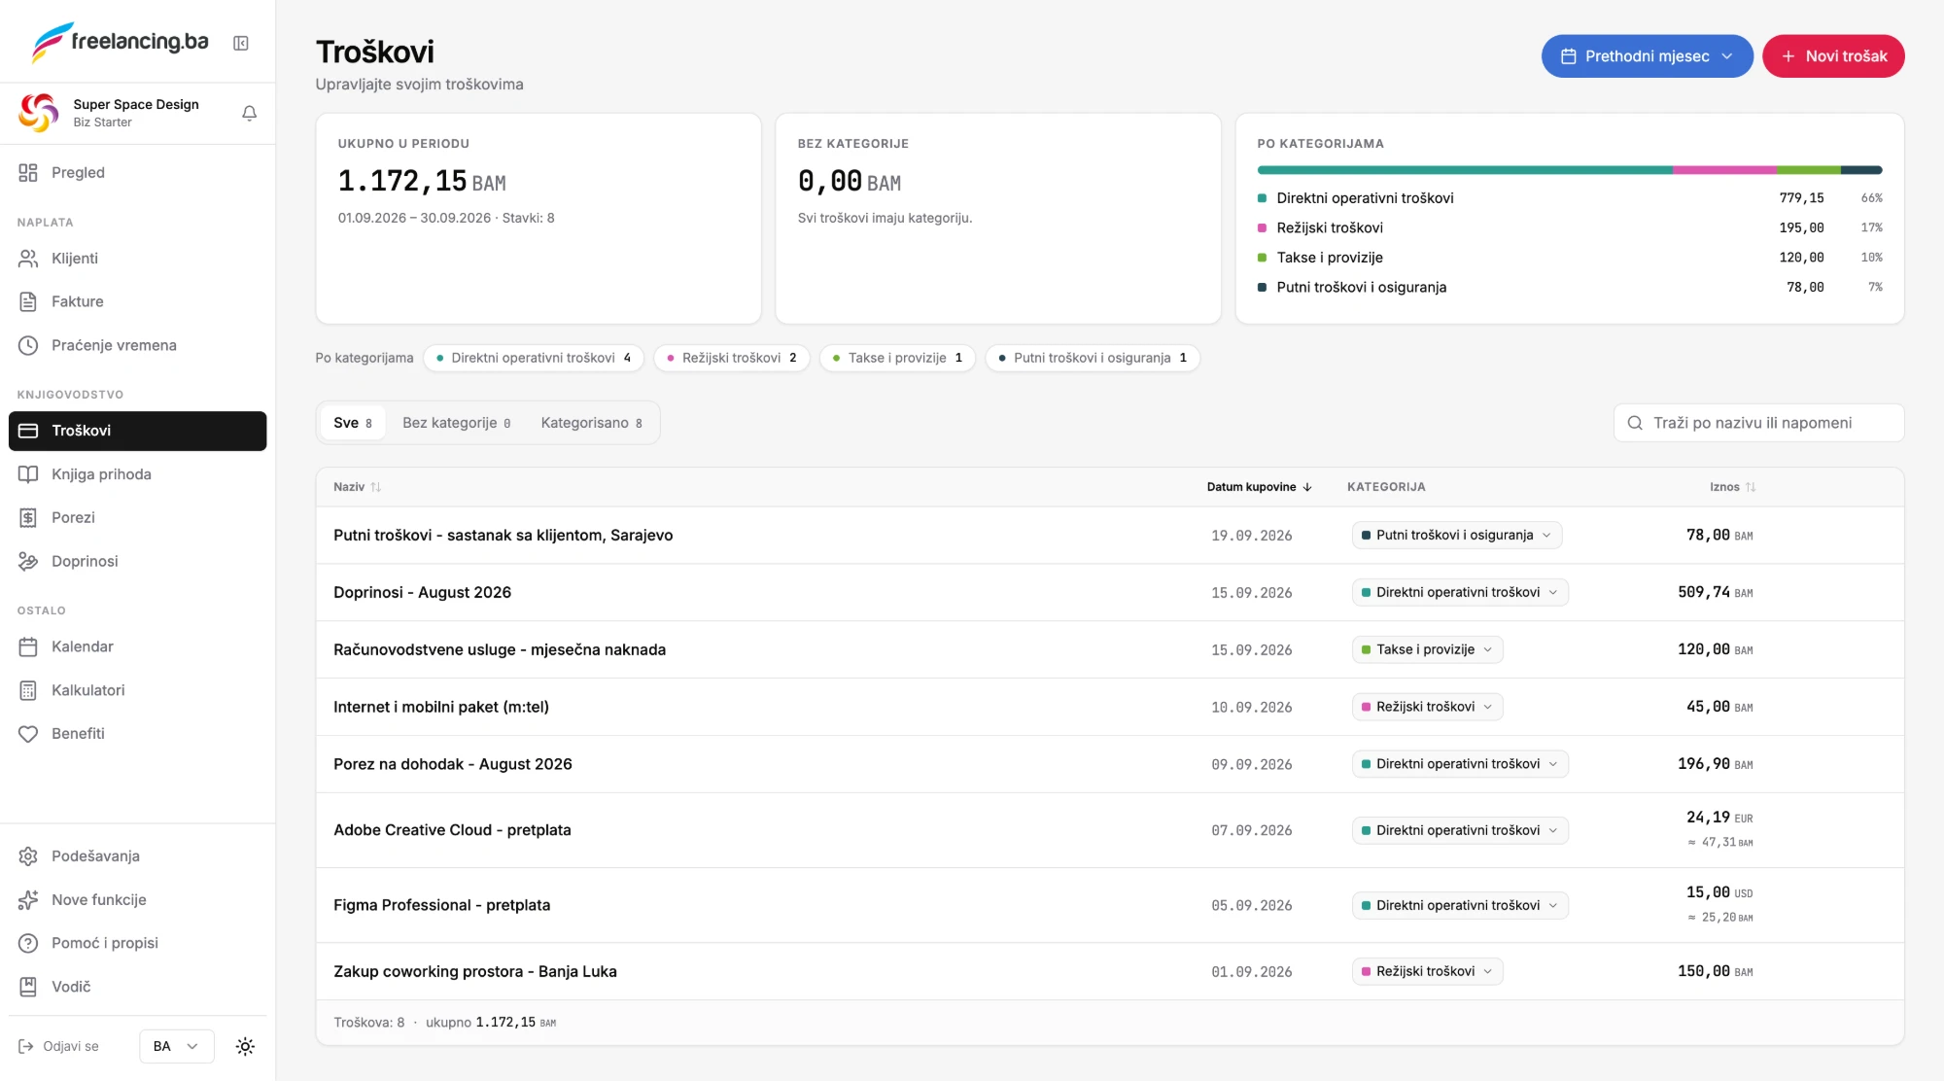The image size is (1944, 1081).
Task: Click Odjavi se to log out
Action: 59,1046
